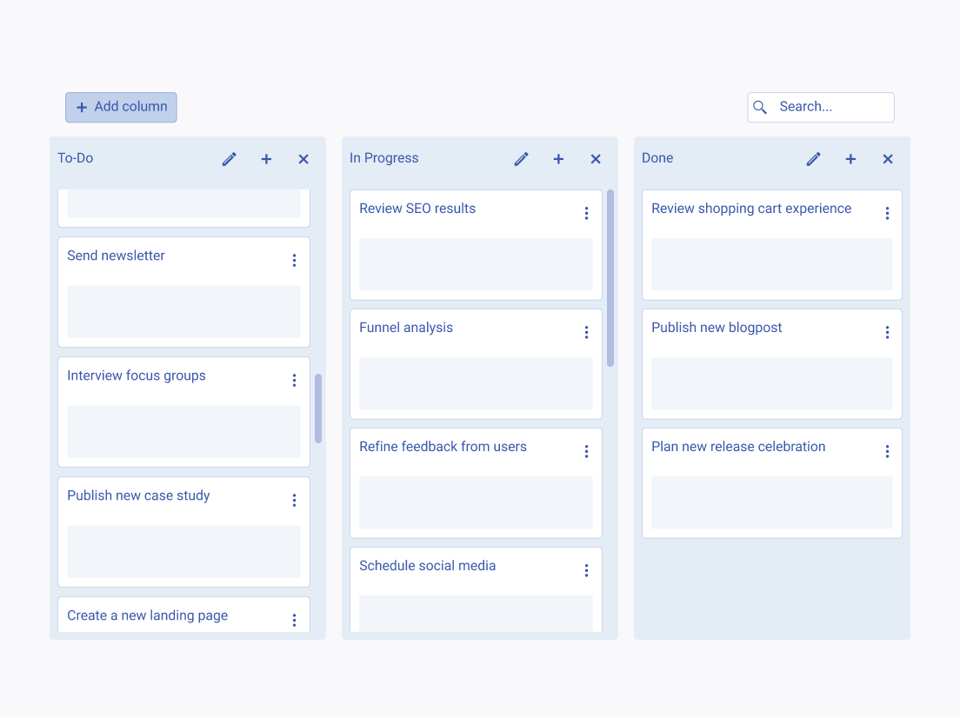960x718 pixels.
Task: Select the Publish new case study title
Action: click(138, 495)
